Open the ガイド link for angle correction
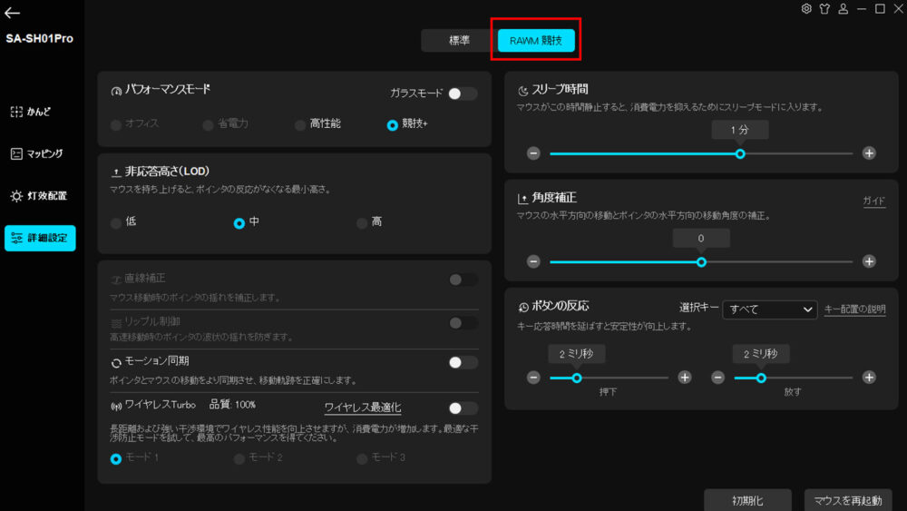907x511 pixels. click(873, 201)
